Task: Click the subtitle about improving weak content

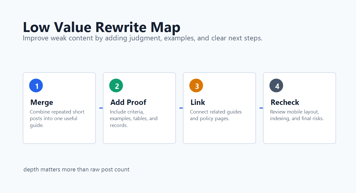Action: pos(142,38)
